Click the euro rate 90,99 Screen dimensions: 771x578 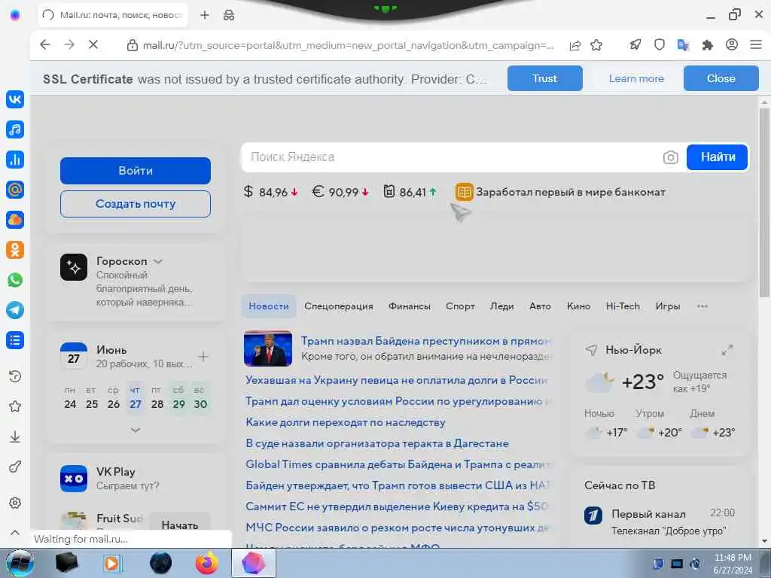[x=340, y=192]
